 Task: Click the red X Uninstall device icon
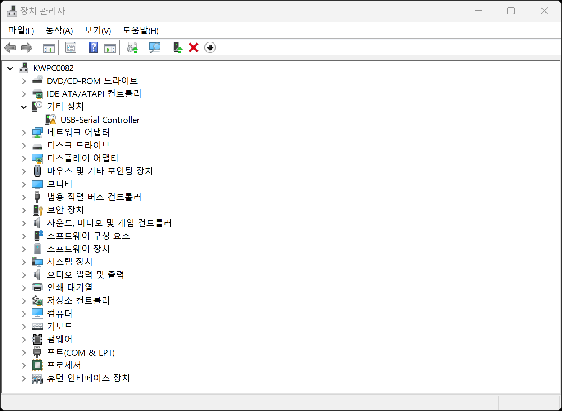pyautogui.click(x=194, y=47)
